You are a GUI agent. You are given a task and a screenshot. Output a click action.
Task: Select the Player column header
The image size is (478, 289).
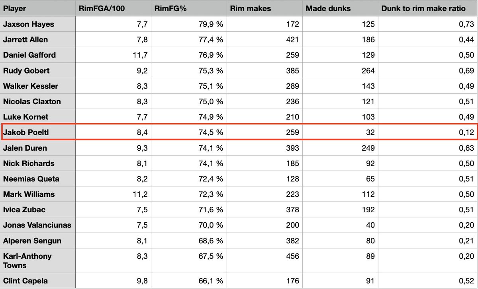click(38, 8)
